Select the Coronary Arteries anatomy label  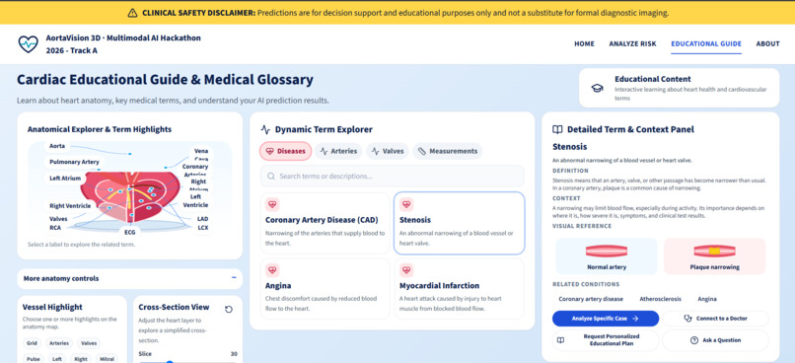[195, 171]
